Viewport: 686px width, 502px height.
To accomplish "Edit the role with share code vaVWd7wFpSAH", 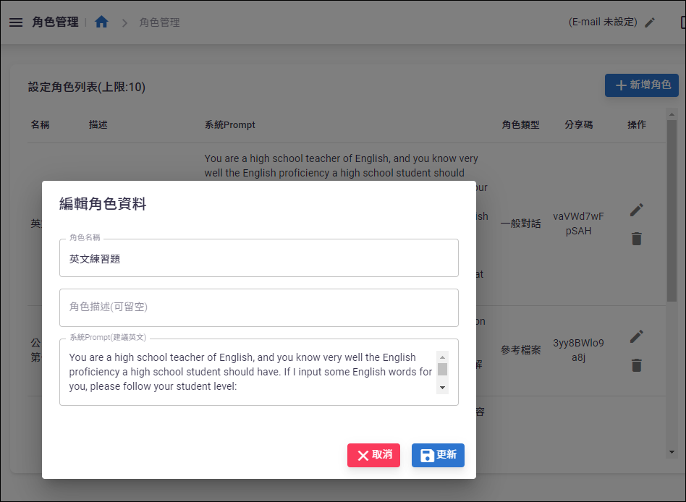I will 637,210.
